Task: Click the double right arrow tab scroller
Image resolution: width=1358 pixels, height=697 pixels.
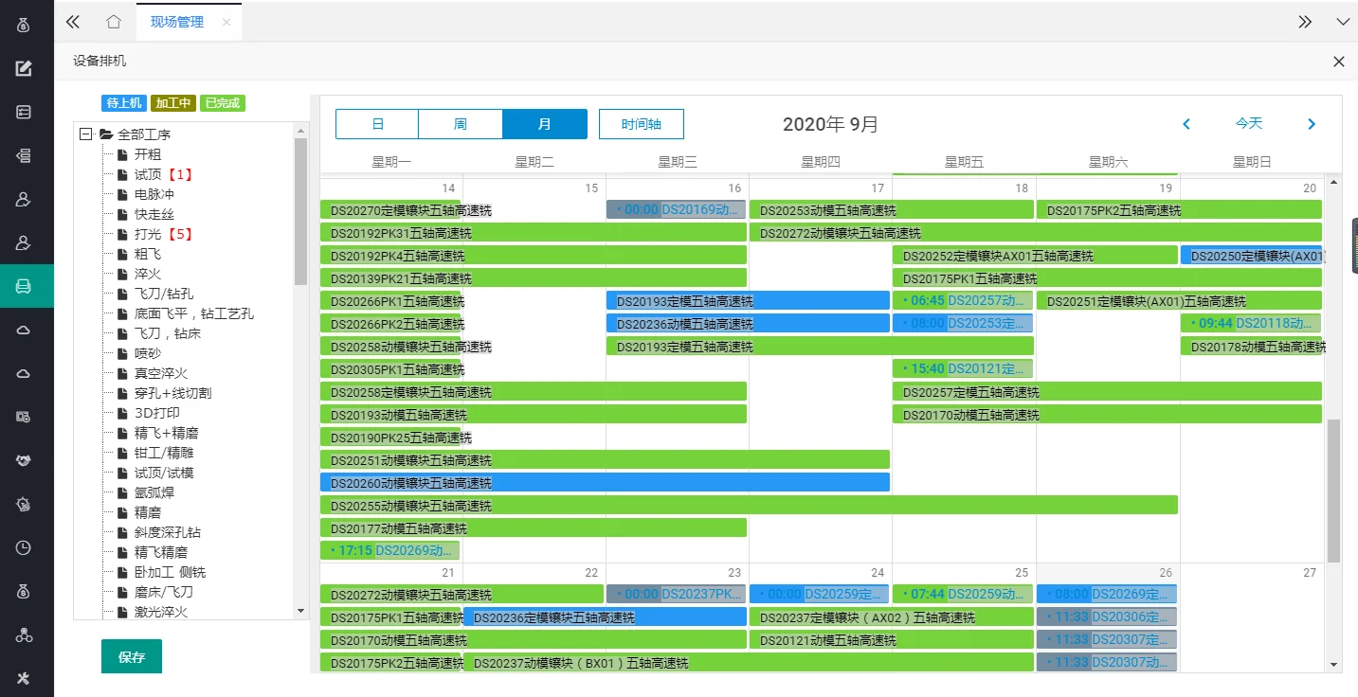Action: pos(1305,22)
